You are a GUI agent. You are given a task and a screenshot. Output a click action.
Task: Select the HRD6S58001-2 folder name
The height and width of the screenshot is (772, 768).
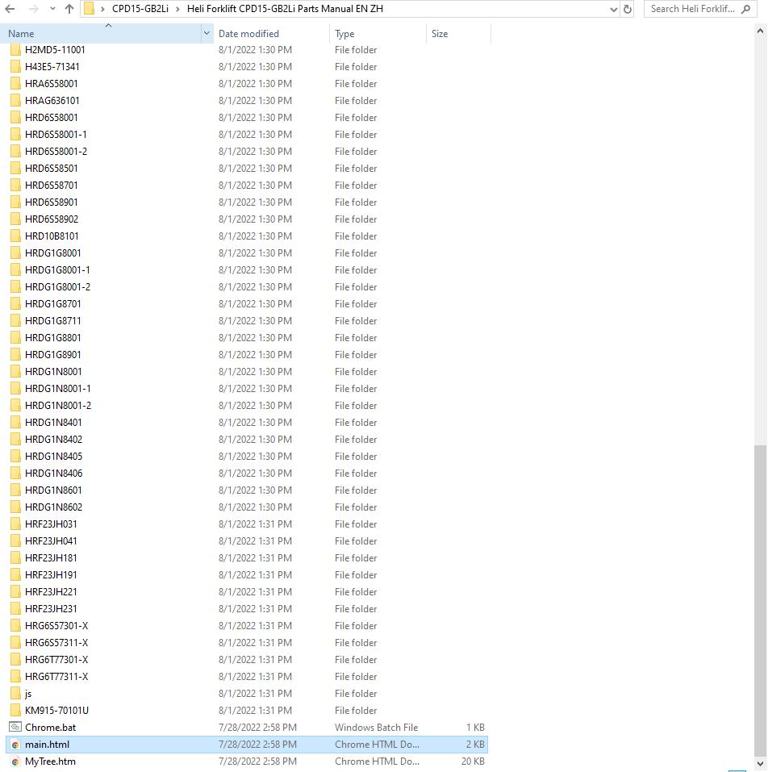tap(56, 151)
